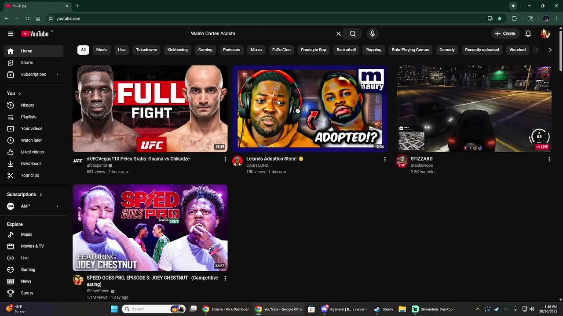Open Live under Explore

click(x=33, y=258)
